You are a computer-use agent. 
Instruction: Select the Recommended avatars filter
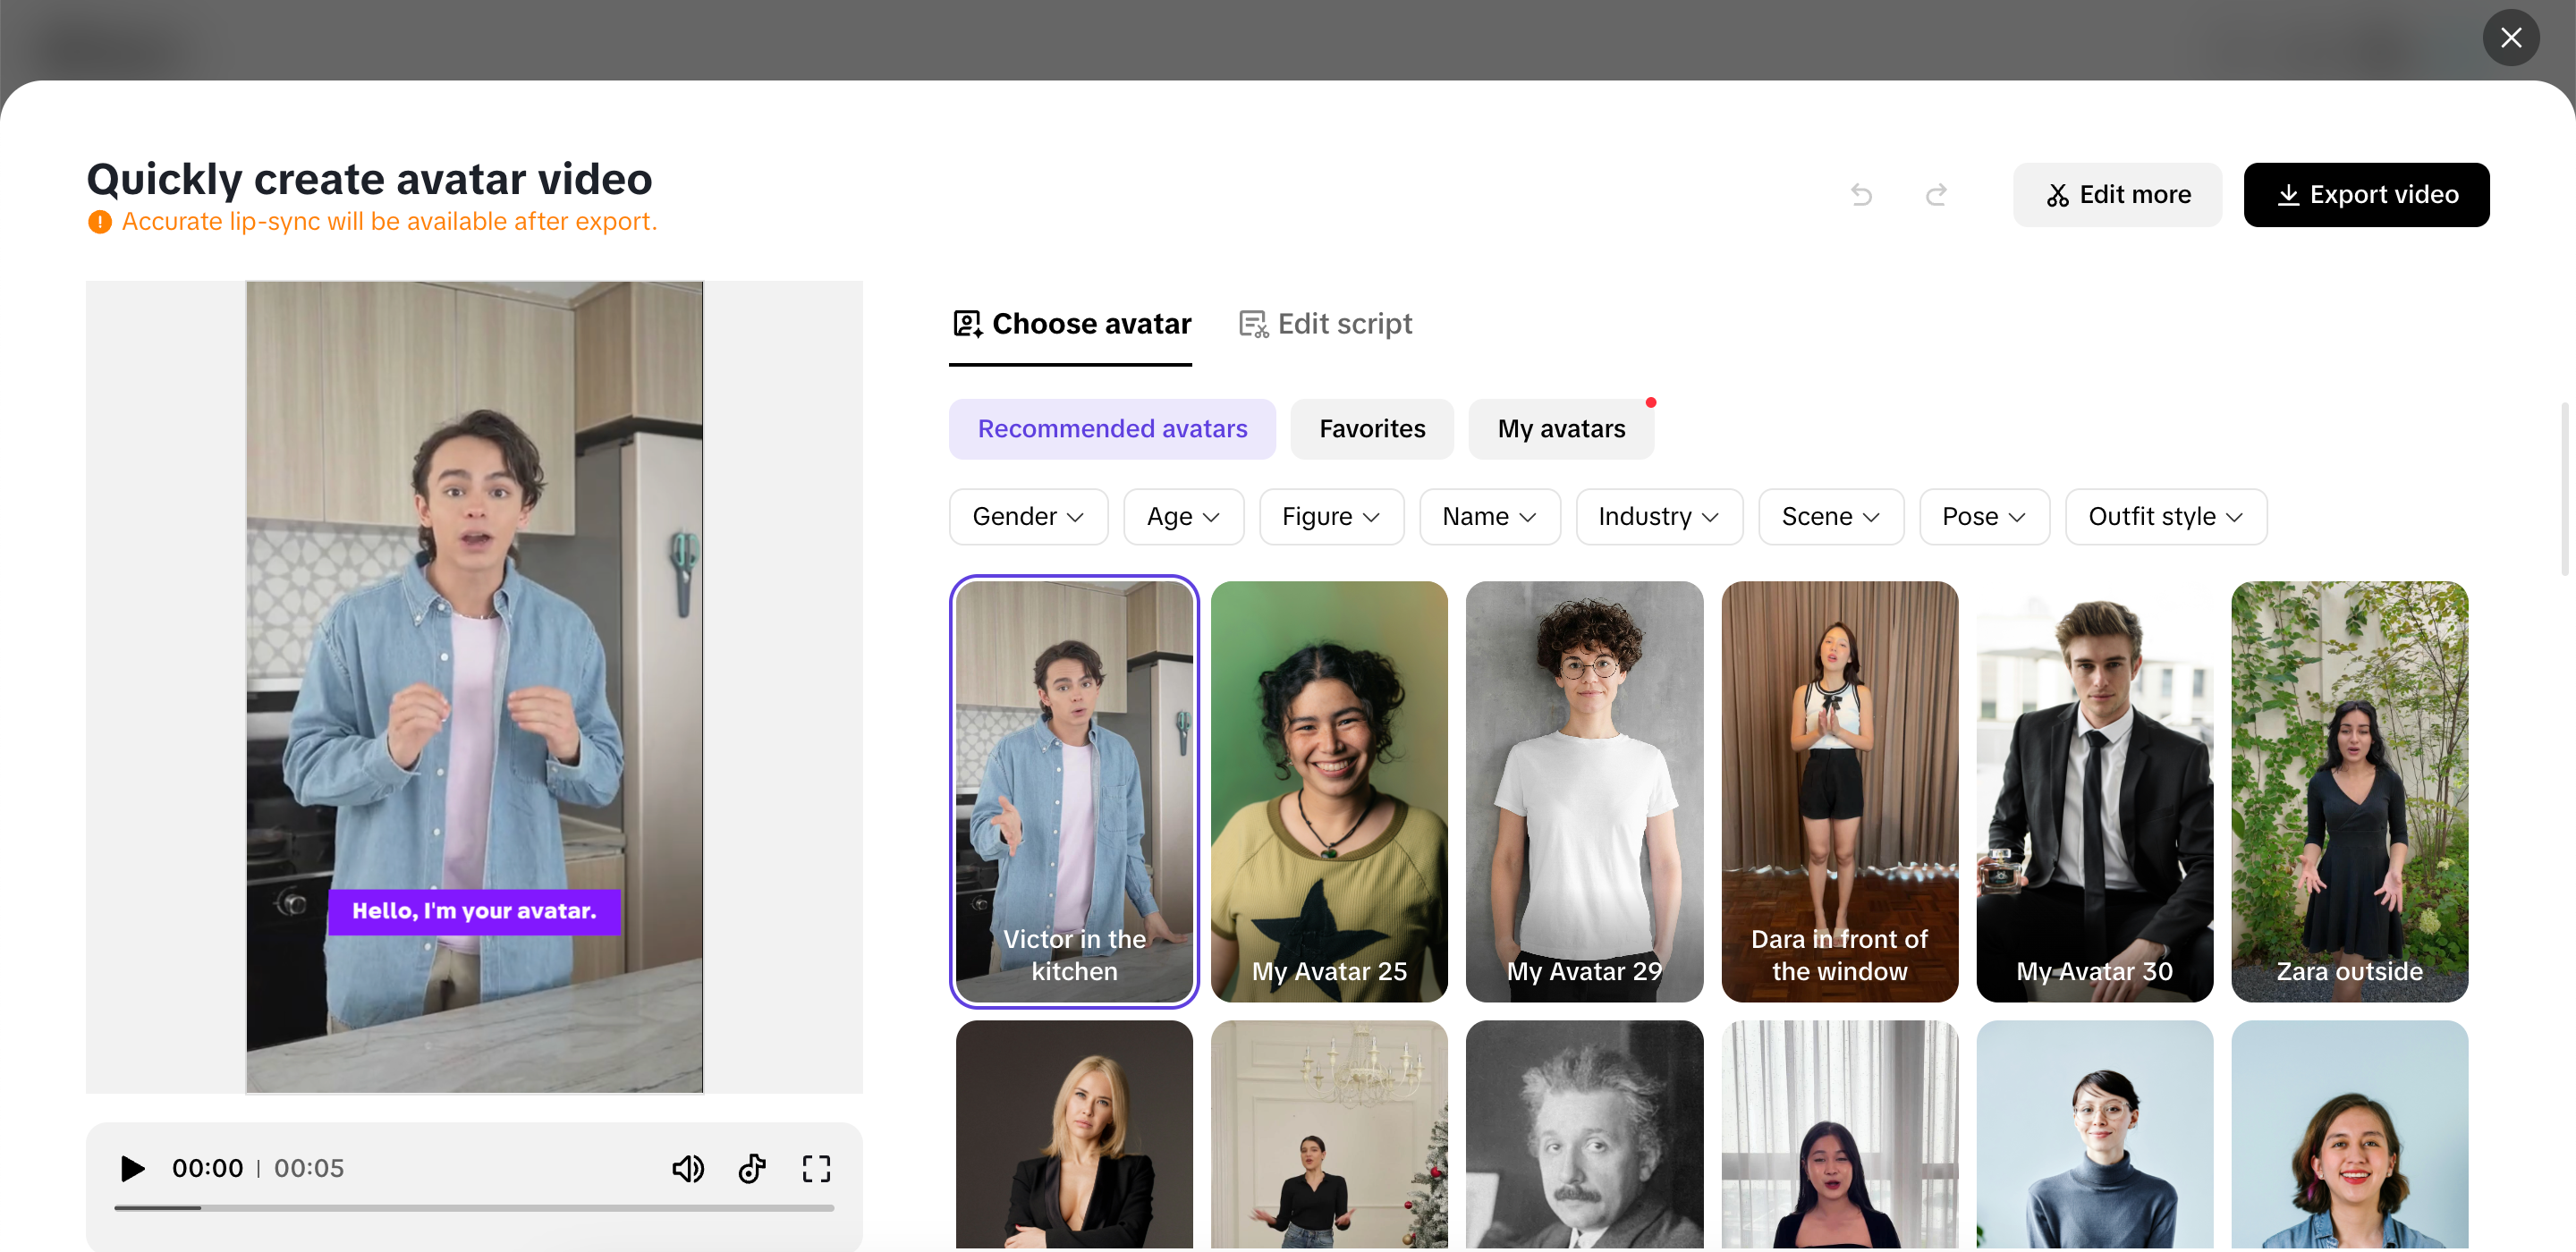click(x=1112, y=429)
